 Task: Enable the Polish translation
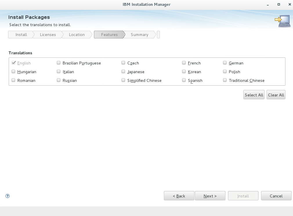225,72
